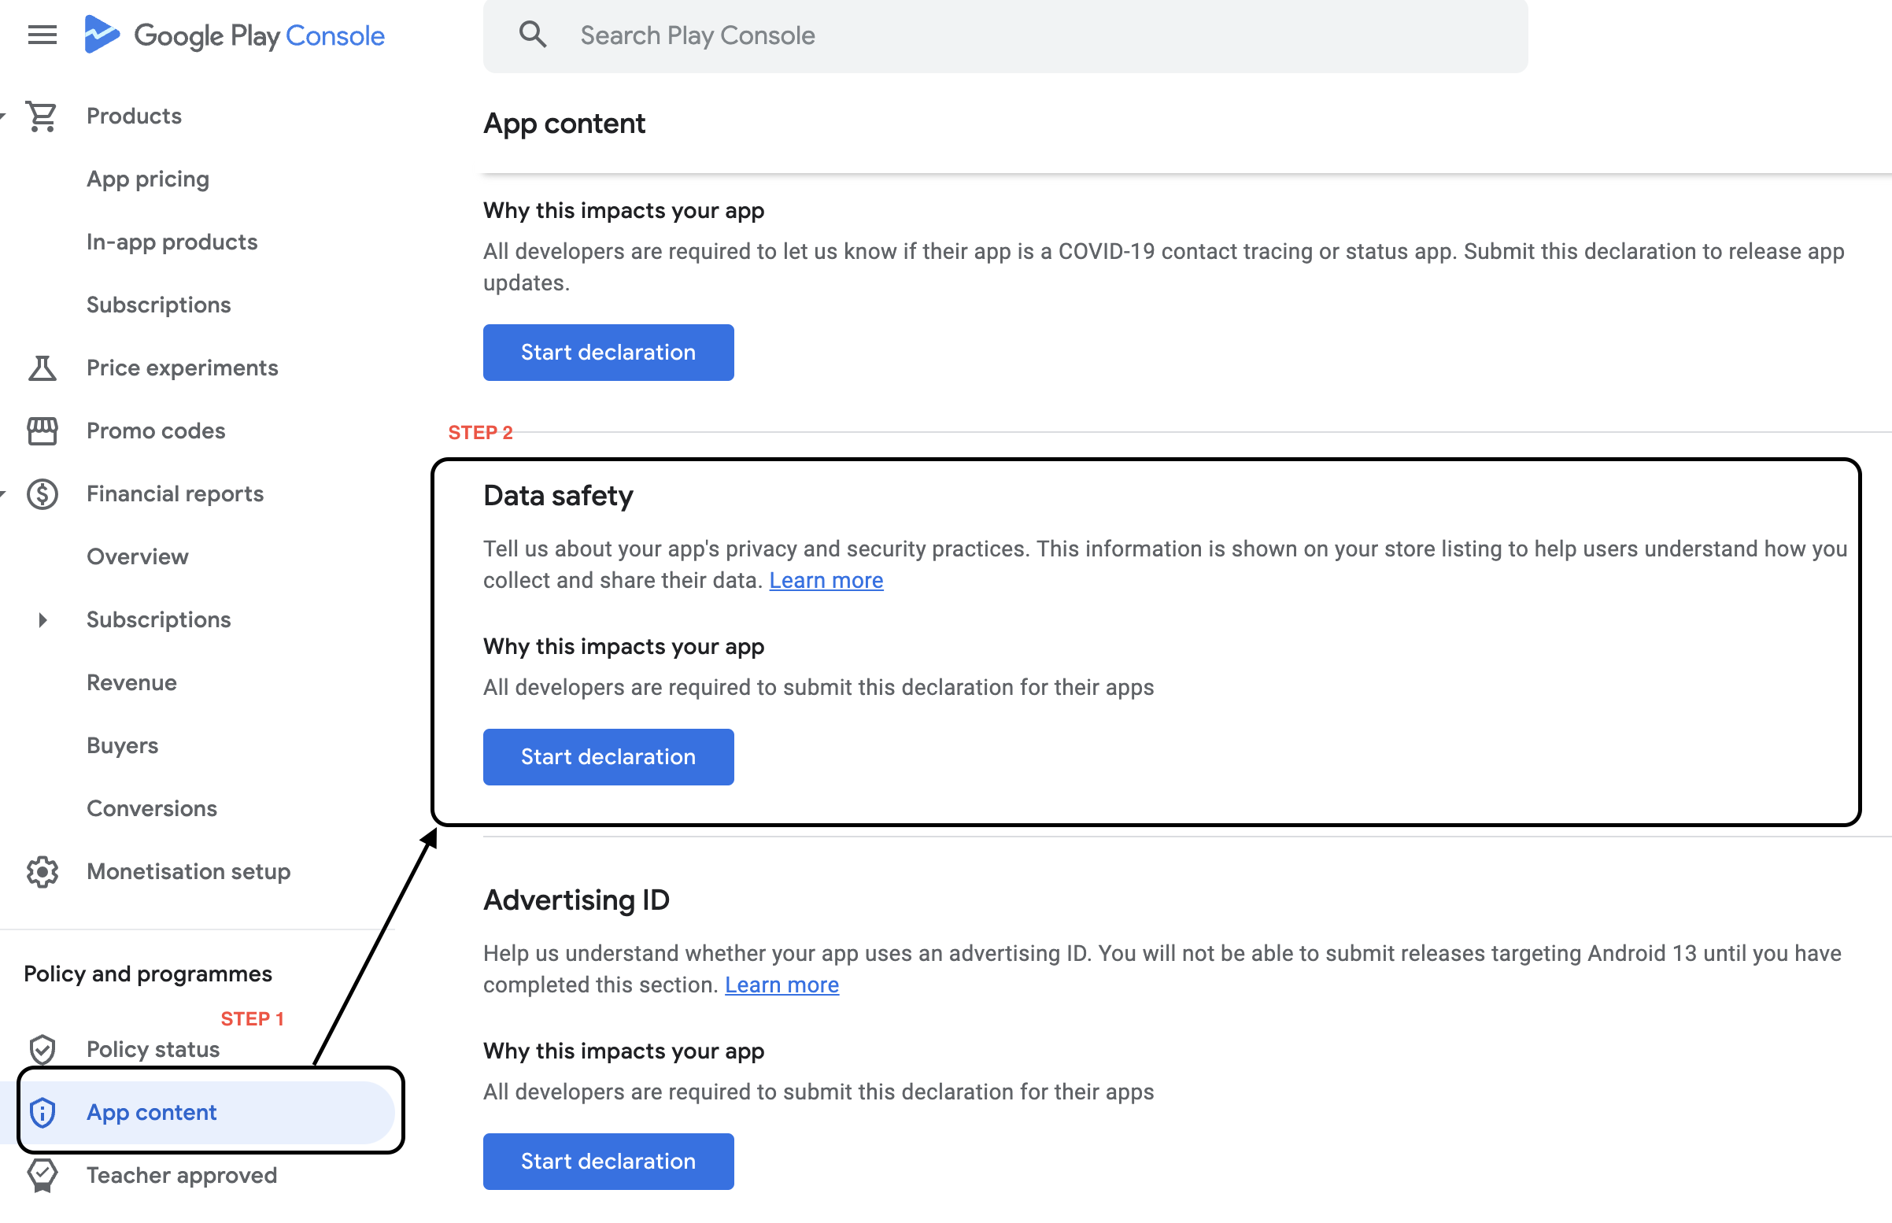The height and width of the screenshot is (1223, 1892).
Task: Select the Financial reports dollar icon
Action: tap(41, 494)
